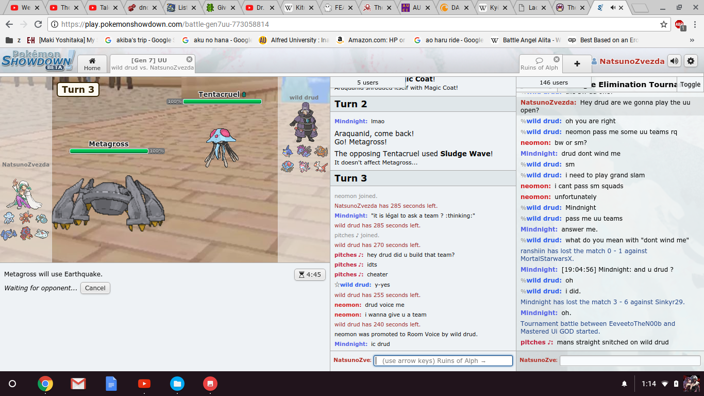Click opponent's Hydreigon team icon

pyautogui.click(x=305, y=152)
